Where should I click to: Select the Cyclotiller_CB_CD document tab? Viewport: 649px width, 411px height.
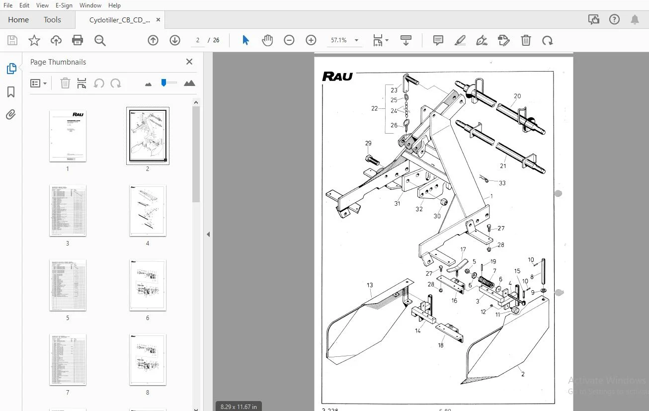(x=120, y=20)
